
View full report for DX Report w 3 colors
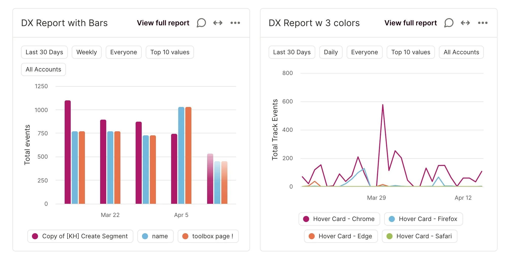[410, 23]
